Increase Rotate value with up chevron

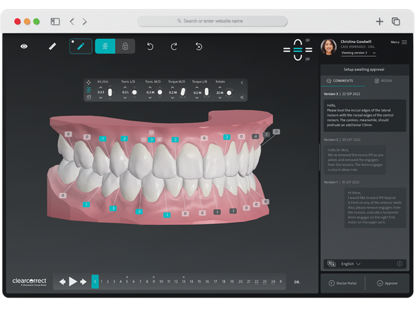(x=220, y=87)
